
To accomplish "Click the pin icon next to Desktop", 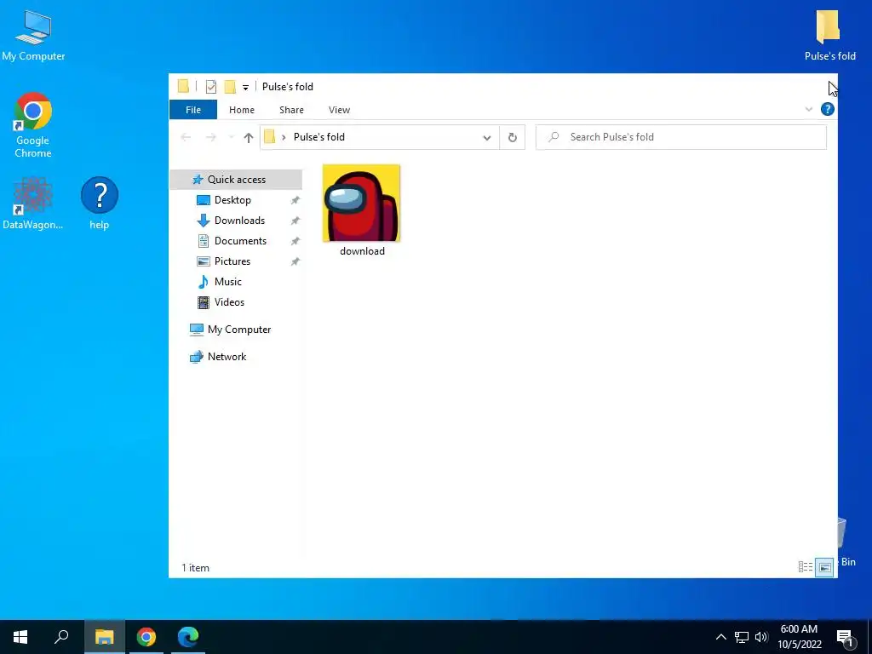I will point(295,200).
